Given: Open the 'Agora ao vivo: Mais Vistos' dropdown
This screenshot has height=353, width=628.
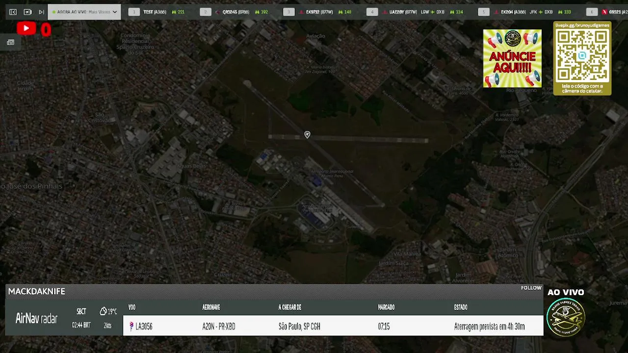Looking at the screenshot, I should click(84, 12).
